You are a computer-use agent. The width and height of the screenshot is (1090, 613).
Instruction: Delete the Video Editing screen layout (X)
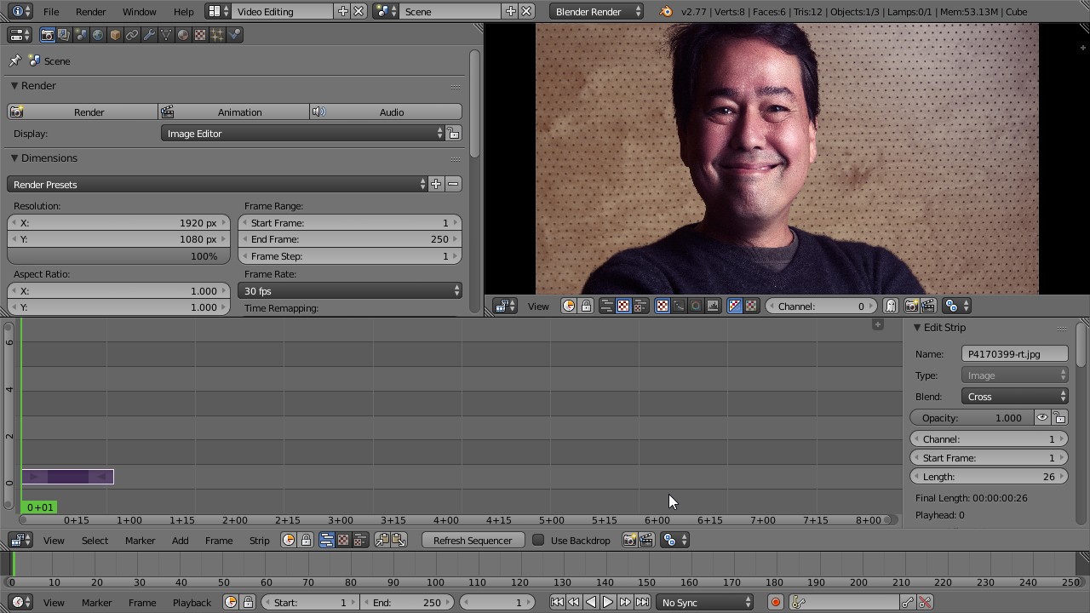tap(359, 11)
